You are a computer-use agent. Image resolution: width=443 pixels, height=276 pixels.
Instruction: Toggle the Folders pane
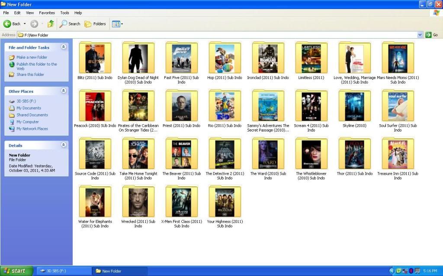[x=95, y=24]
